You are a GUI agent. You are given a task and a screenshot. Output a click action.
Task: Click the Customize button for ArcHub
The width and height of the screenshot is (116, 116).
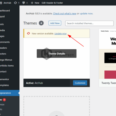[x=80, y=83]
